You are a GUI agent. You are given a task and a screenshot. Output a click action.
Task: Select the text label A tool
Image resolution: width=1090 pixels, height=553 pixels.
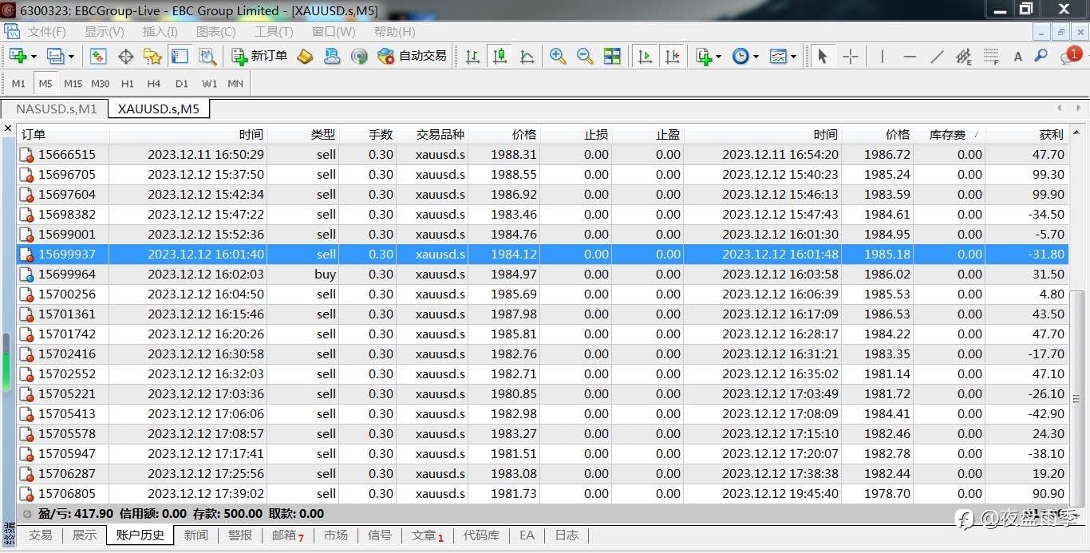point(1018,57)
